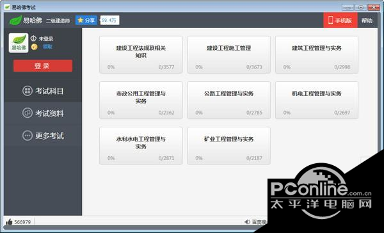
Task: Click the 二级建造师 exam type label
Action: pos(58,21)
